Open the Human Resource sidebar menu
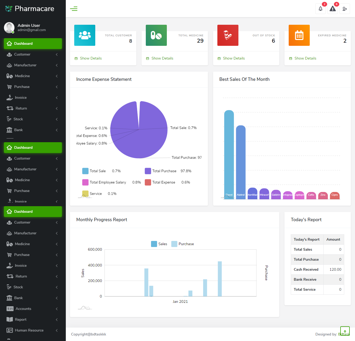The width and height of the screenshot is (355, 341). click(29, 330)
